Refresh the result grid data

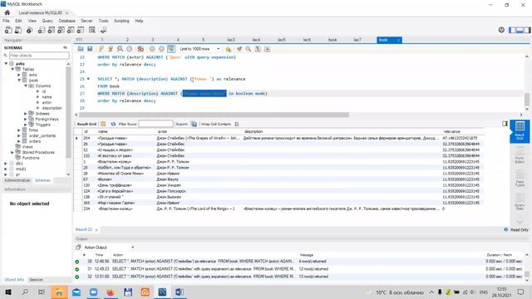(x=113, y=124)
